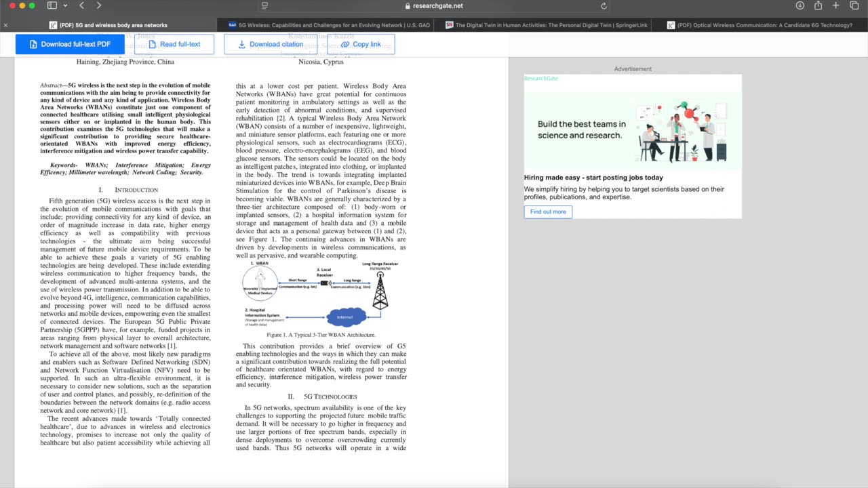Switch to the Optical Wireless Communication tab
868x488 pixels.
point(759,25)
